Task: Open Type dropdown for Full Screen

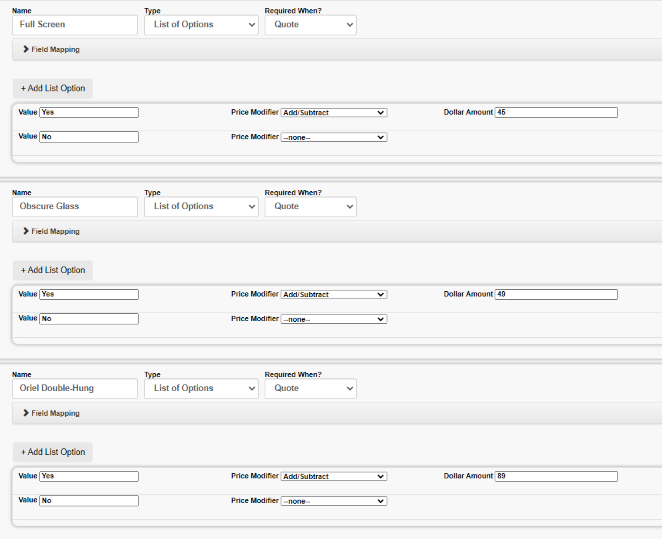Action: coord(201,25)
